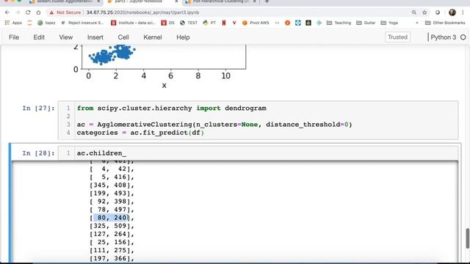Open the orange circle bookmark icon
The height and width of the screenshot is (264, 470).
point(287,23)
